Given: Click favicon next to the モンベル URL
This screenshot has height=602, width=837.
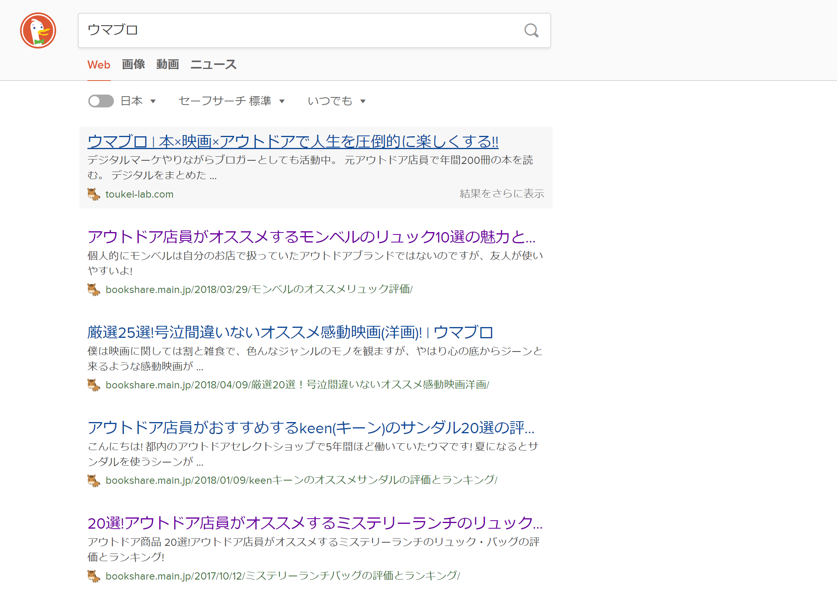Looking at the screenshot, I should tap(94, 290).
